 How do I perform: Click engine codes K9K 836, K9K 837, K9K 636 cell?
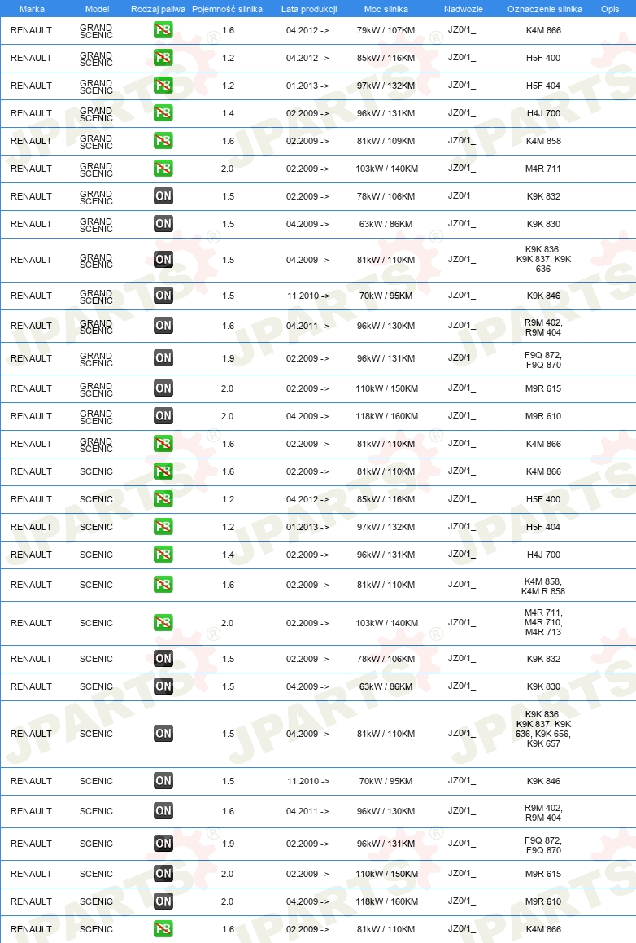[x=543, y=259]
